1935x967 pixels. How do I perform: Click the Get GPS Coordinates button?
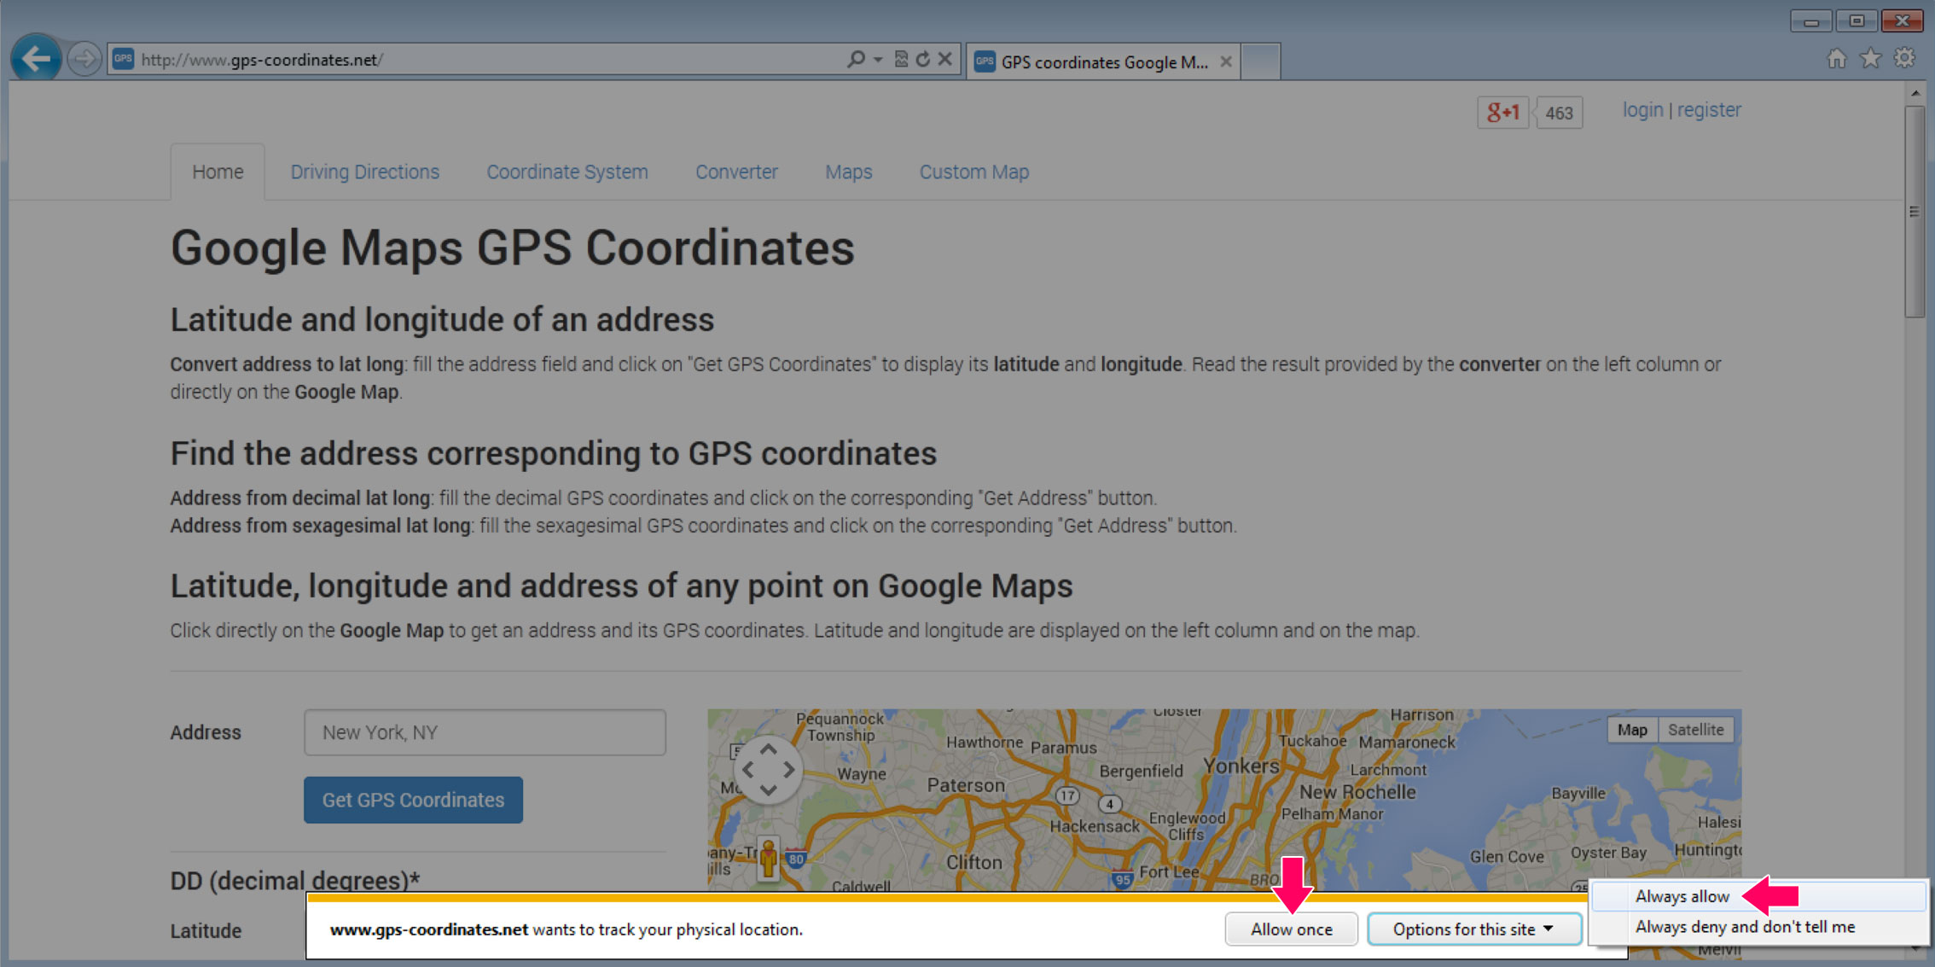coord(413,800)
